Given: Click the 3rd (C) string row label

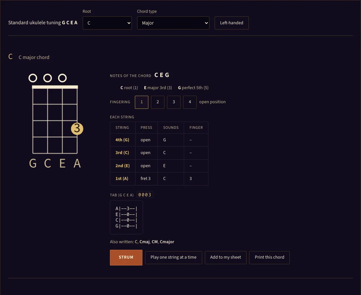Looking at the screenshot, I should coord(122,153).
